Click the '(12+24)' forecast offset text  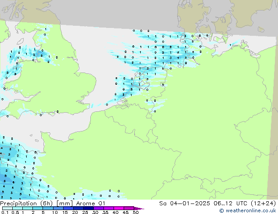264,204
